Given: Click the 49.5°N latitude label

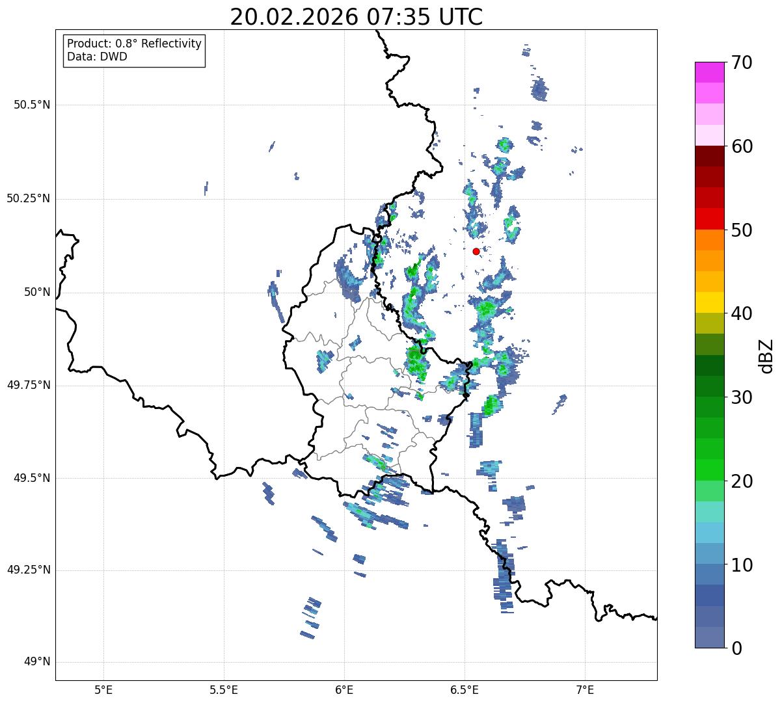Looking at the screenshot, I should click(32, 478).
